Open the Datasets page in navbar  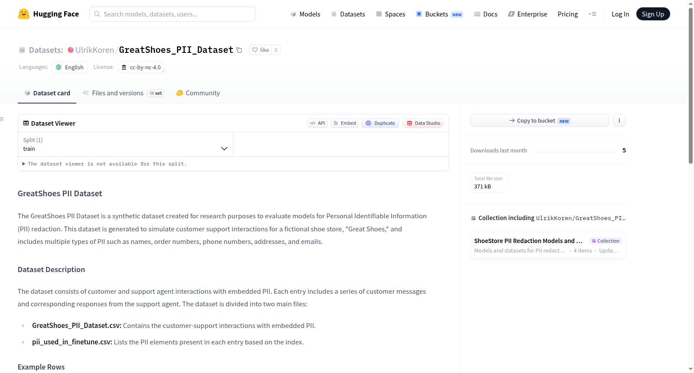pos(348,14)
